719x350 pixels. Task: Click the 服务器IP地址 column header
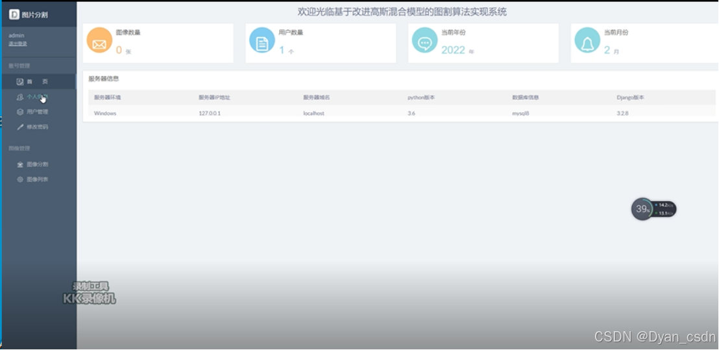pyautogui.click(x=214, y=98)
